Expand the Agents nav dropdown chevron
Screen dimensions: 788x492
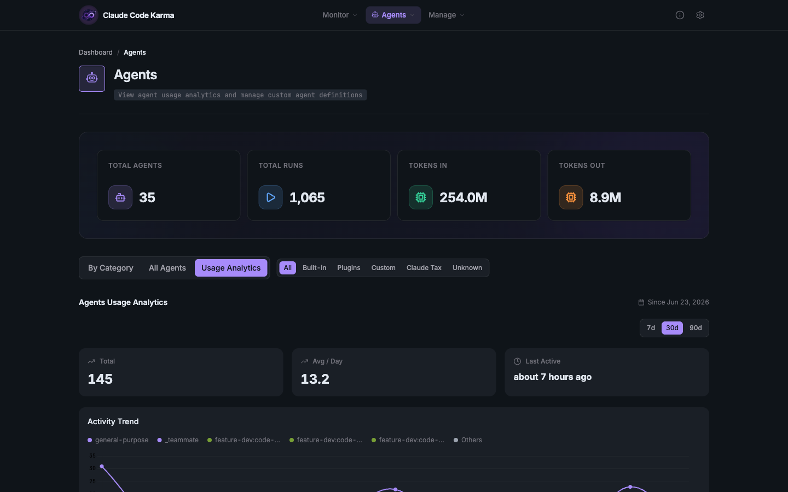pyautogui.click(x=412, y=15)
